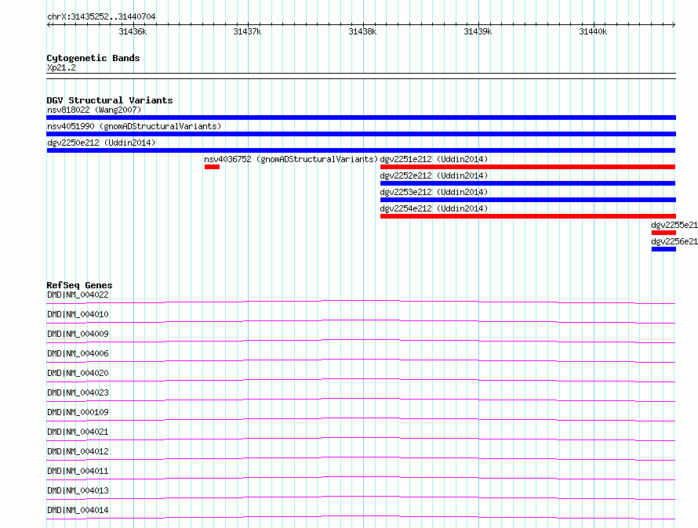Image resolution: width=698 pixels, height=528 pixels.
Task: Select the Xp21.2 band label
Action: 61,67
